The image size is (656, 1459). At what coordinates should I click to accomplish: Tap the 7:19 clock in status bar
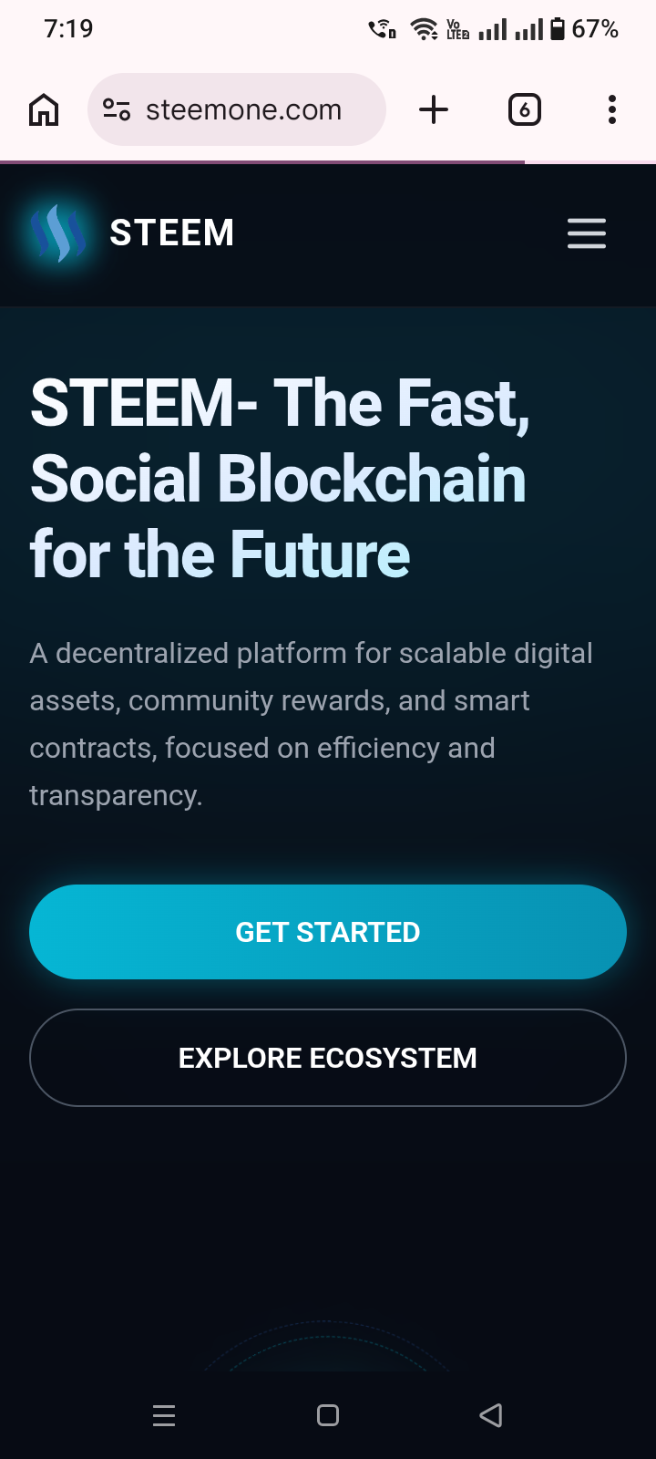(x=68, y=29)
